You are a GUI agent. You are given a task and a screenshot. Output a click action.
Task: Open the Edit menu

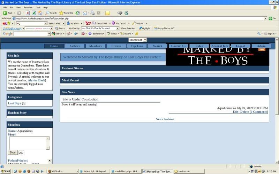12,7
